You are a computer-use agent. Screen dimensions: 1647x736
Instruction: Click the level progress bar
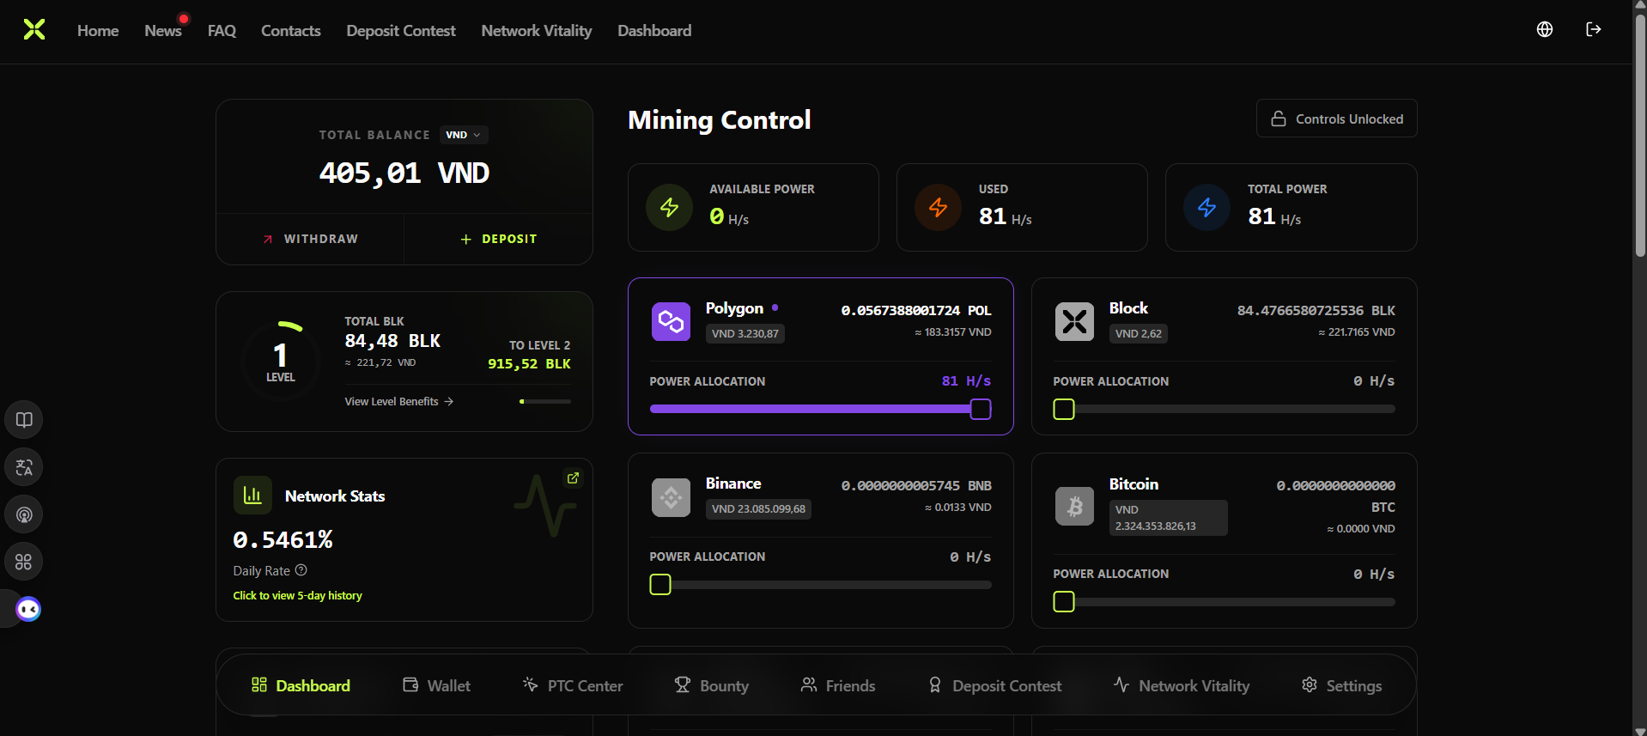click(x=545, y=401)
